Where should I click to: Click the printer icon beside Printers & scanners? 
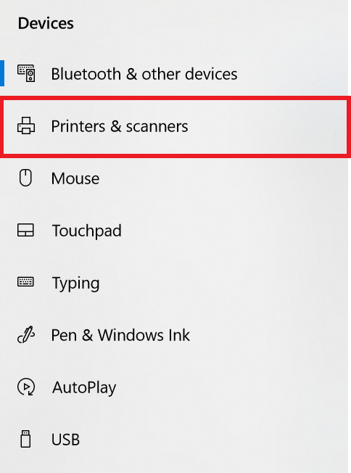(x=26, y=126)
